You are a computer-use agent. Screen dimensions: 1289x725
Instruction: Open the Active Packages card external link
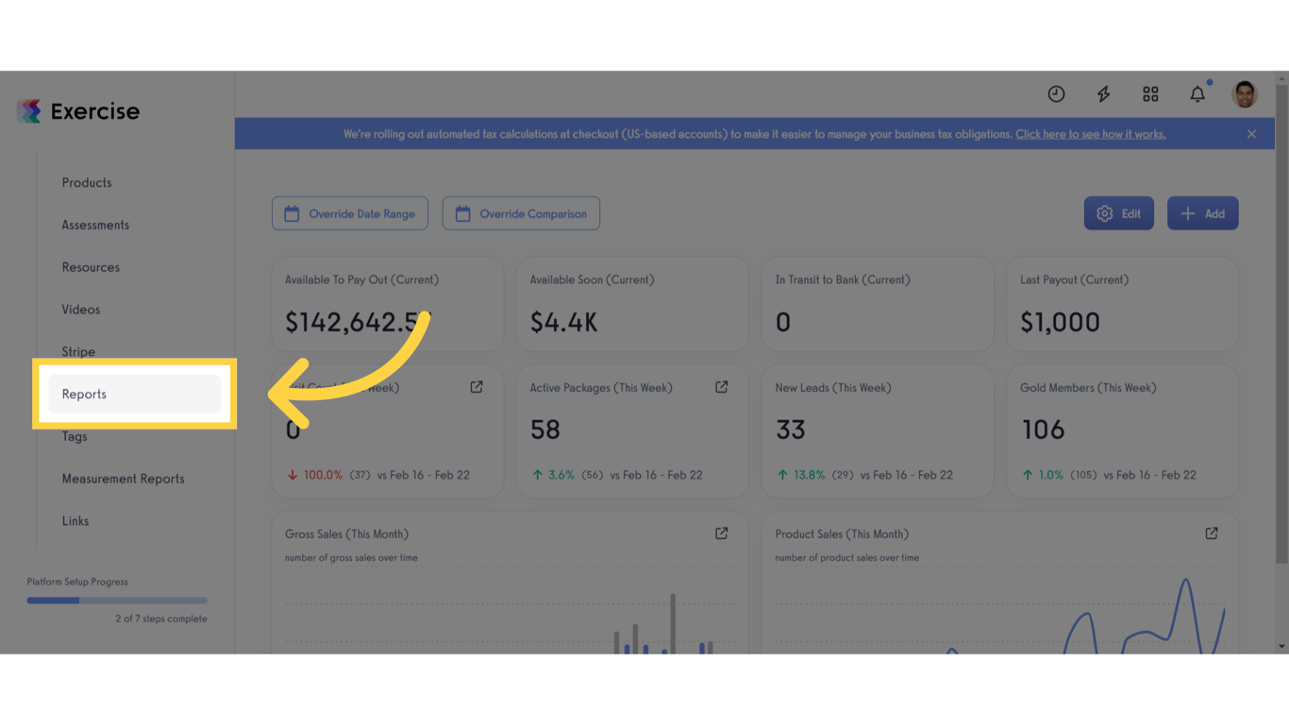click(x=722, y=387)
